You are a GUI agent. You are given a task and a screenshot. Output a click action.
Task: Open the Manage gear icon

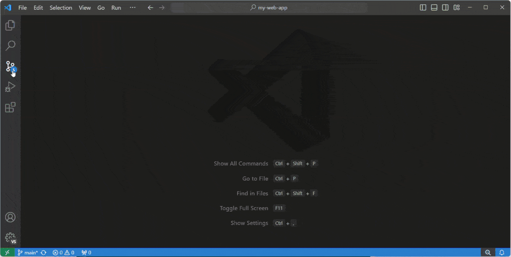click(10, 237)
